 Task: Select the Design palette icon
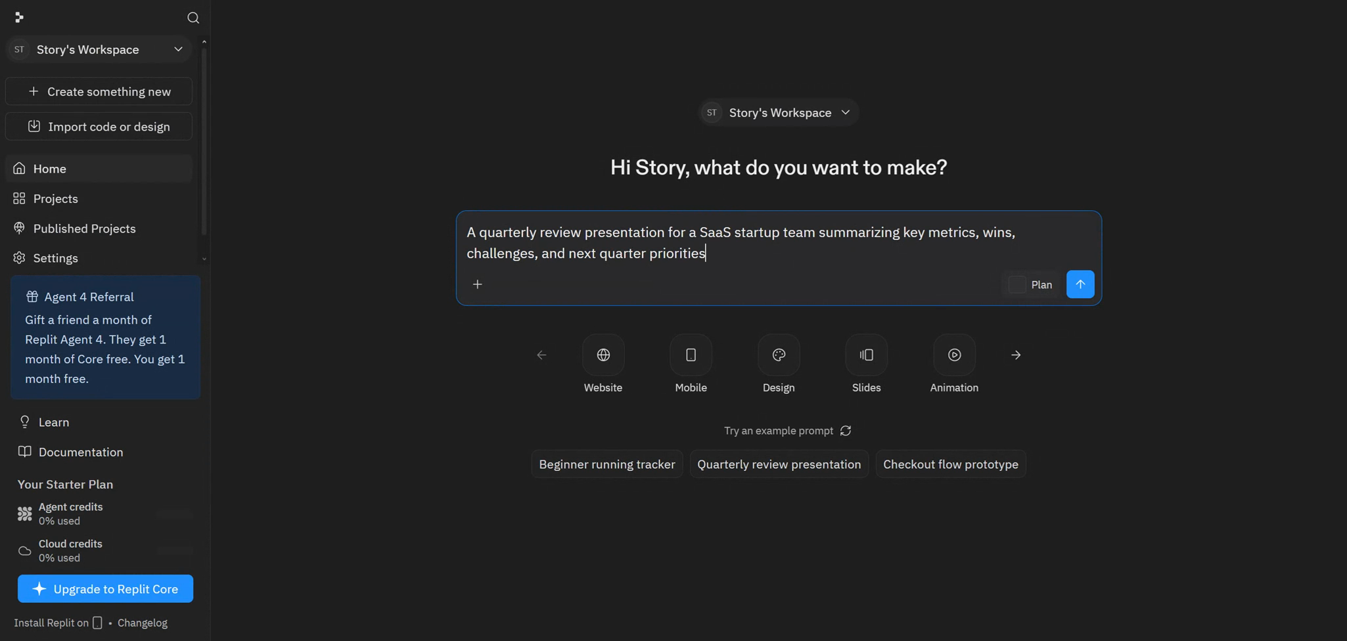(x=779, y=355)
